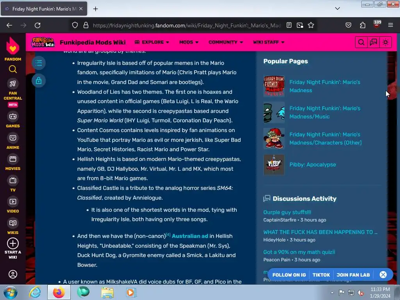Open Friday Night Funkin': Mario's Madness link

pos(325,86)
